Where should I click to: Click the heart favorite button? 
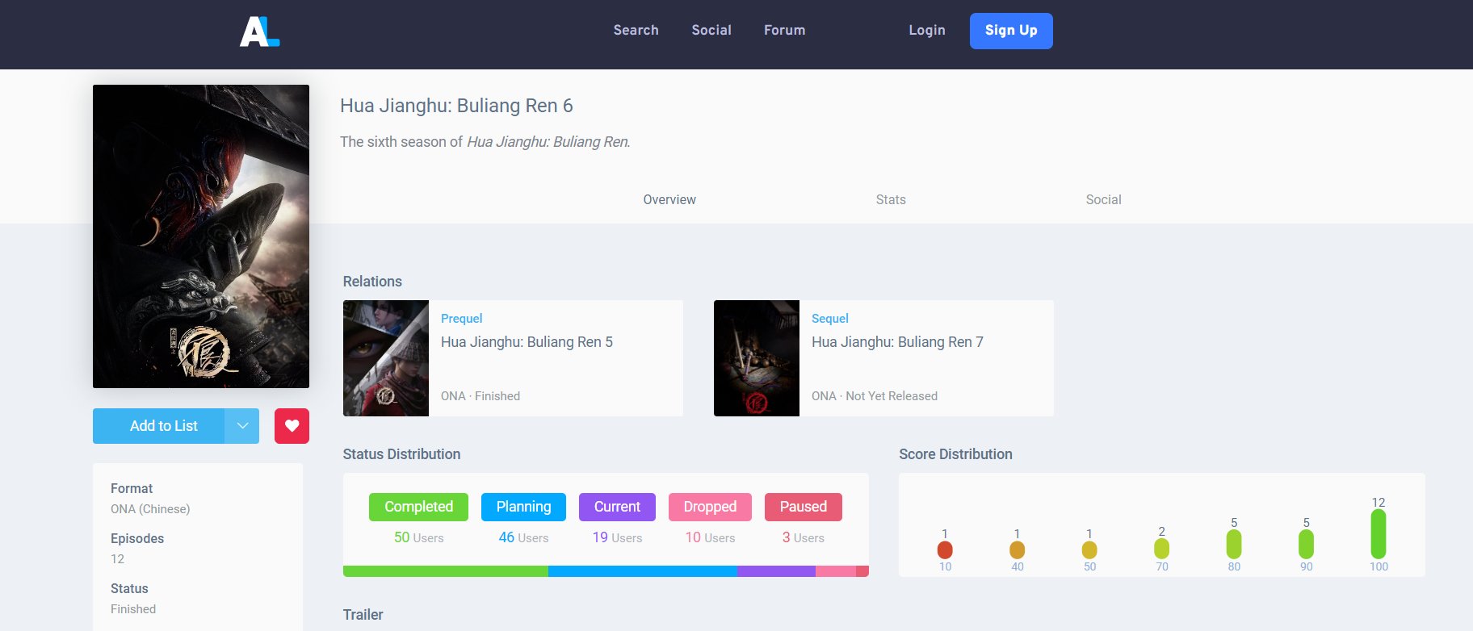(292, 426)
